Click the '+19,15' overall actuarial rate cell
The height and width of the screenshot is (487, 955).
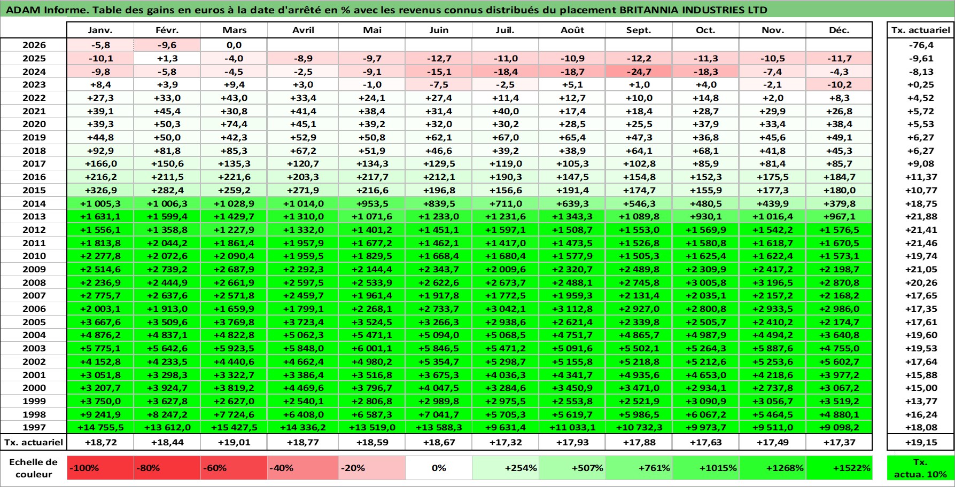click(920, 442)
